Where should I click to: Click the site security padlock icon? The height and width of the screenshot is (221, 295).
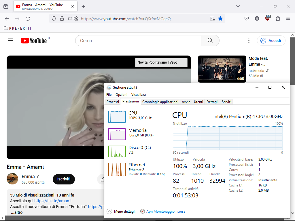[x=62, y=19]
